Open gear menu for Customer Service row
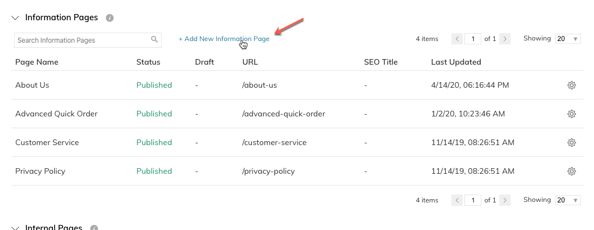The height and width of the screenshot is (230, 594). coord(571,143)
